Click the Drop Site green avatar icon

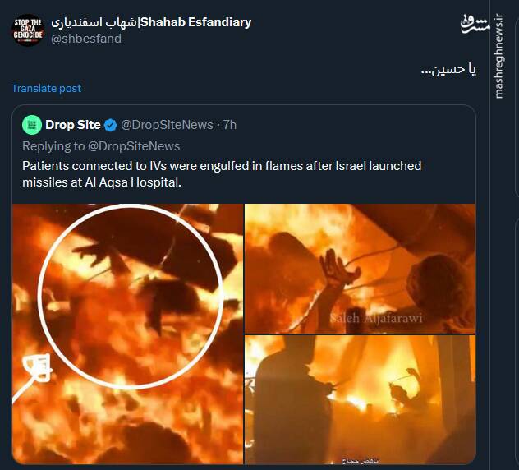click(32, 125)
